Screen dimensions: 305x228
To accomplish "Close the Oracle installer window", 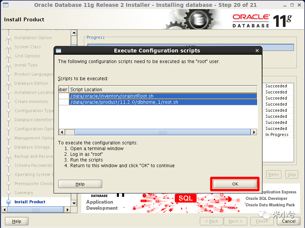I will coord(299,5).
